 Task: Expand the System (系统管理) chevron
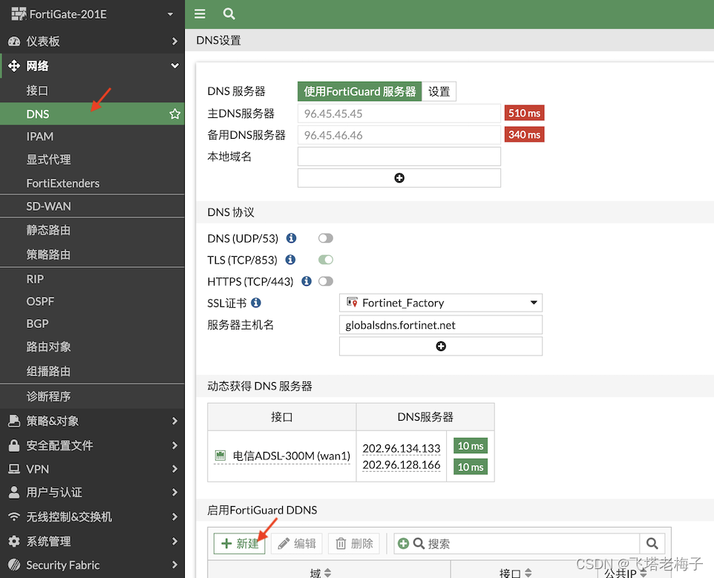tap(175, 541)
